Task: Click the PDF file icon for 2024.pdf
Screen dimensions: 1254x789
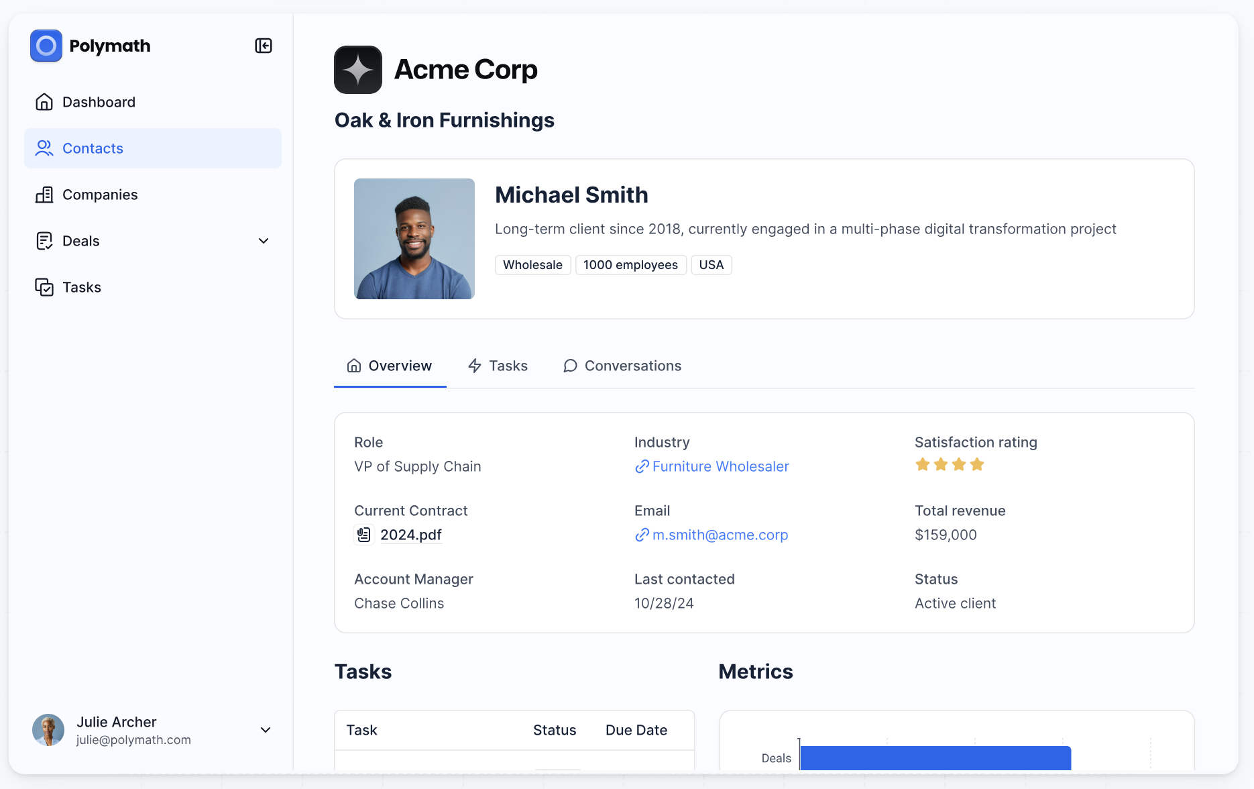Action: pyautogui.click(x=363, y=535)
